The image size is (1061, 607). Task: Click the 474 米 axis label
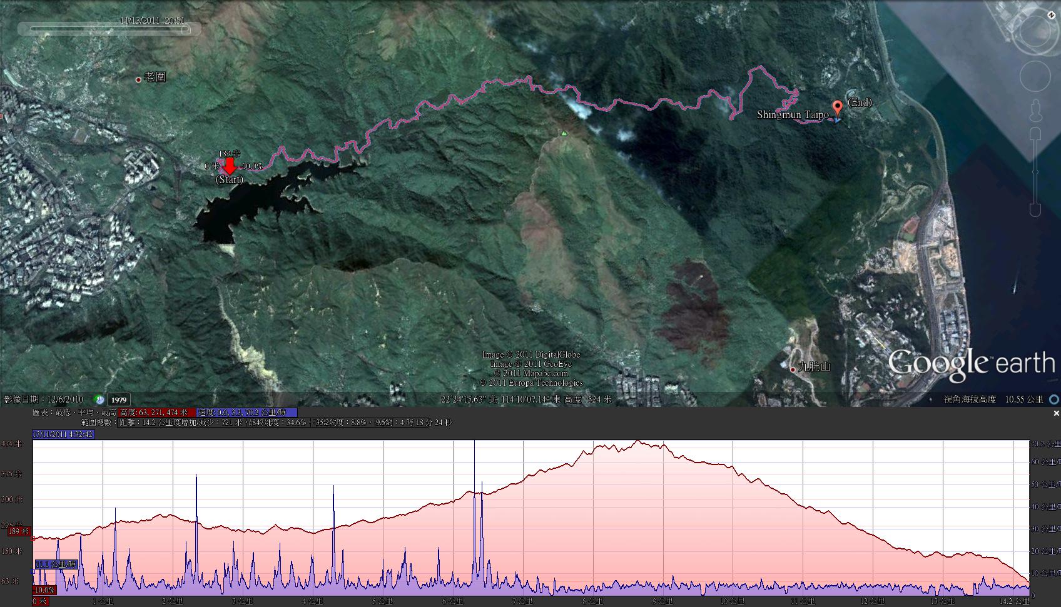click(12, 444)
